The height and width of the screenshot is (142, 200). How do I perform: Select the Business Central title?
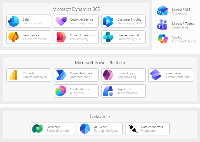pyautogui.click(x=128, y=35)
